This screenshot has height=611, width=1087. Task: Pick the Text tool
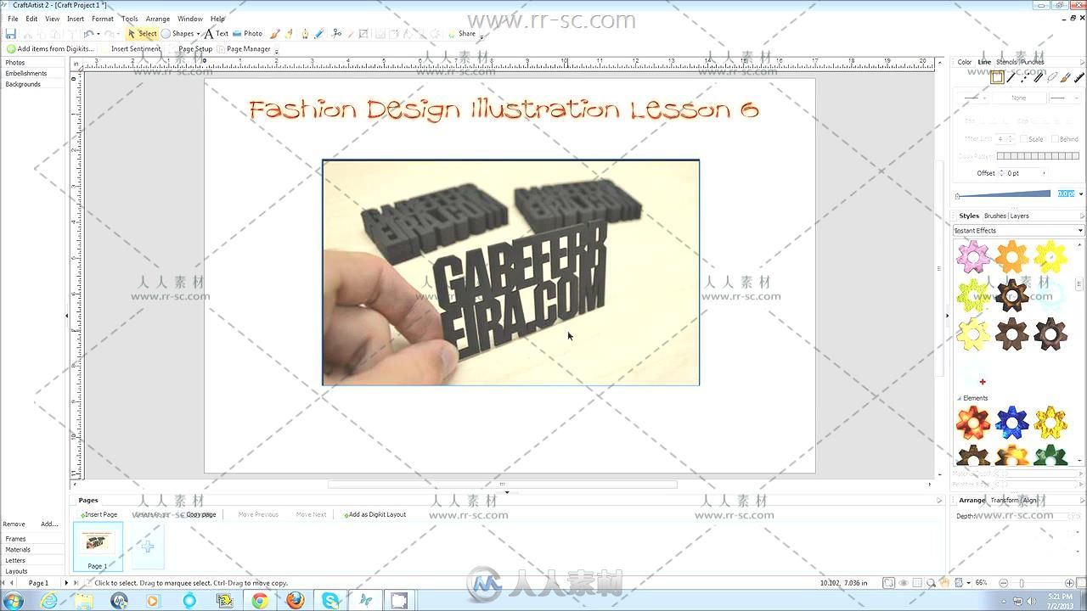(x=216, y=34)
